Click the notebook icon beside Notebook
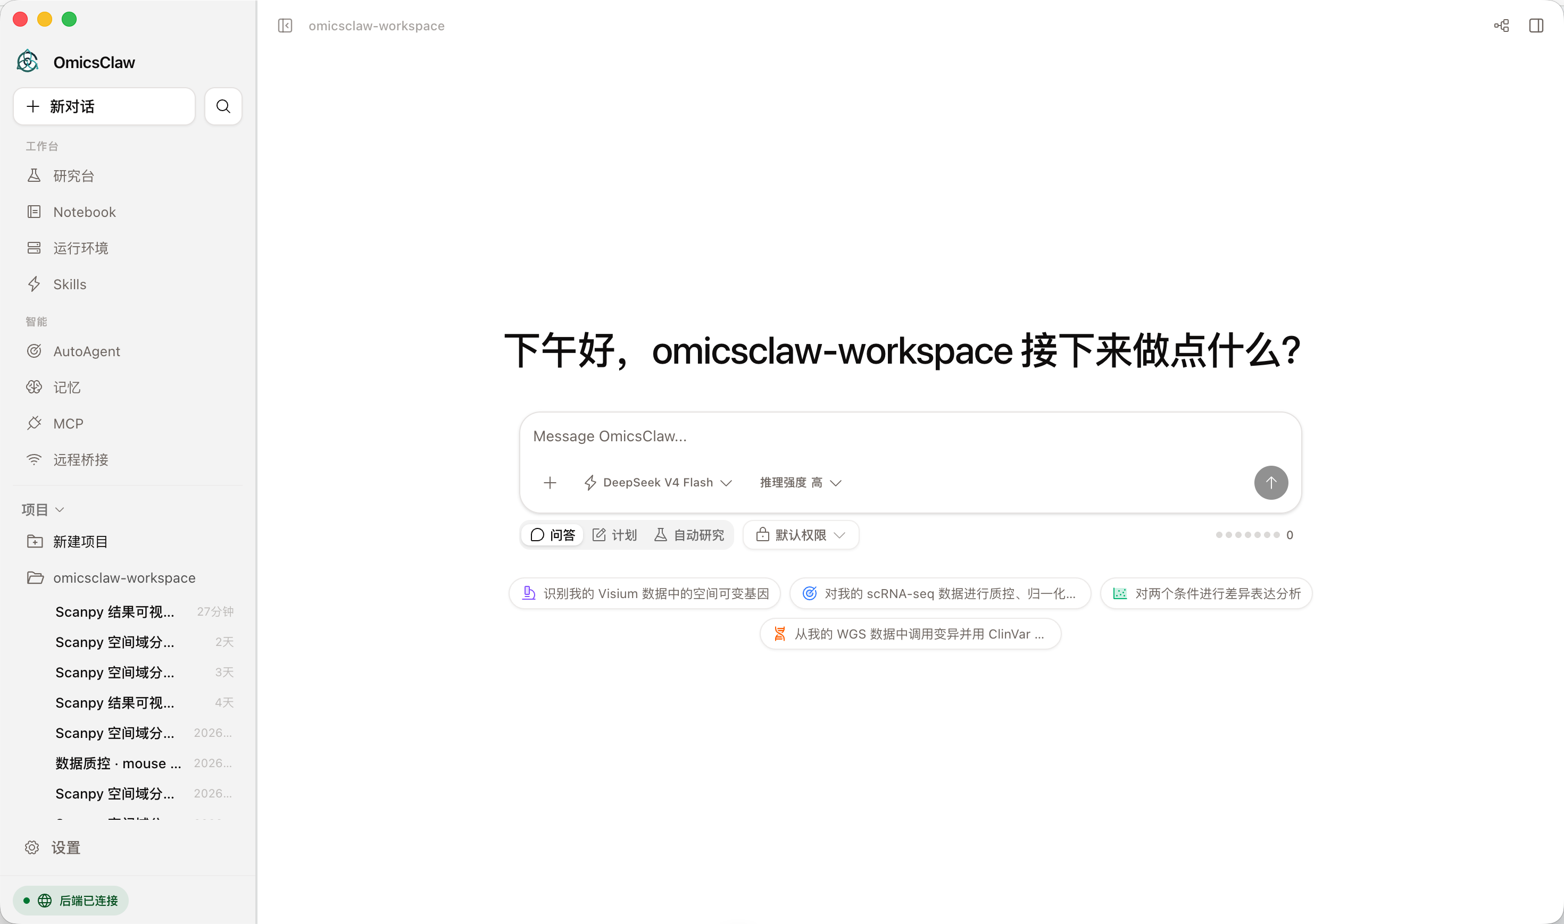This screenshot has width=1564, height=924. (34, 212)
